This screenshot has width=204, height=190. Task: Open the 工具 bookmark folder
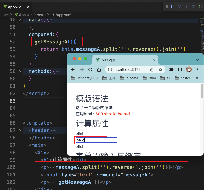[x=109, y=78]
